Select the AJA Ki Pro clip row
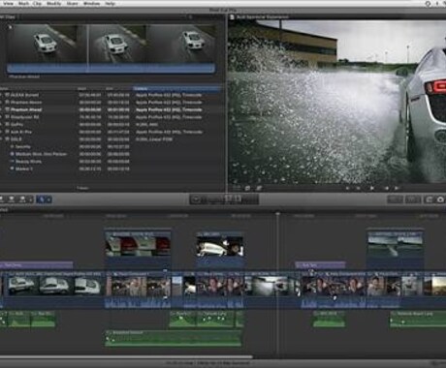This screenshot has height=368, width=446. [x=111, y=132]
